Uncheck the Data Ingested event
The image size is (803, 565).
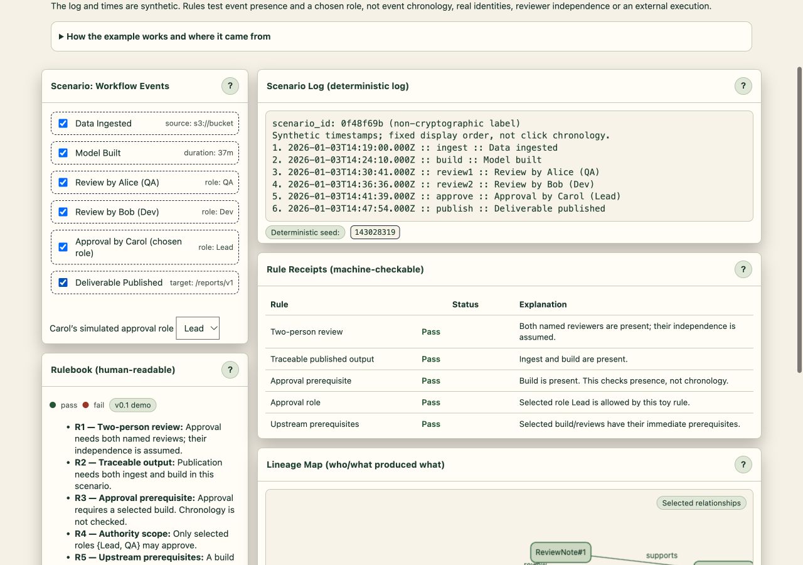click(x=63, y=124)
